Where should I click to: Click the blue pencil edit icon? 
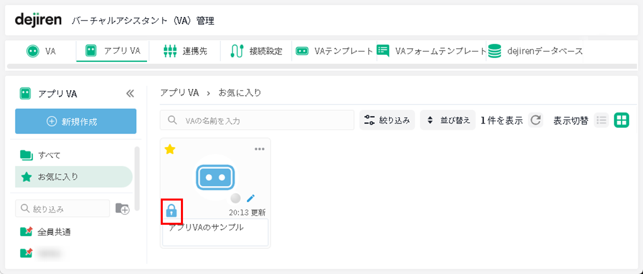coord(251,198)
